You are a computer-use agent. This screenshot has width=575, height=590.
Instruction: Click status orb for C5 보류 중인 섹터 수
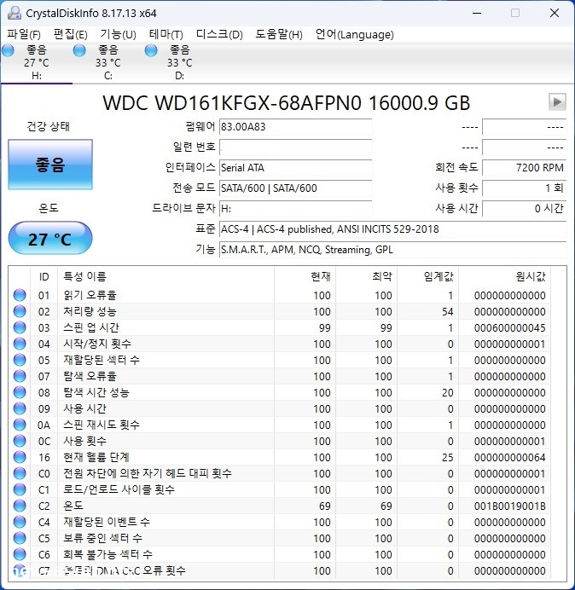coord(20,538)
